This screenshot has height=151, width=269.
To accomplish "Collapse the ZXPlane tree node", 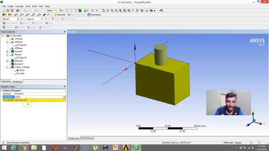I will point(7,42).
